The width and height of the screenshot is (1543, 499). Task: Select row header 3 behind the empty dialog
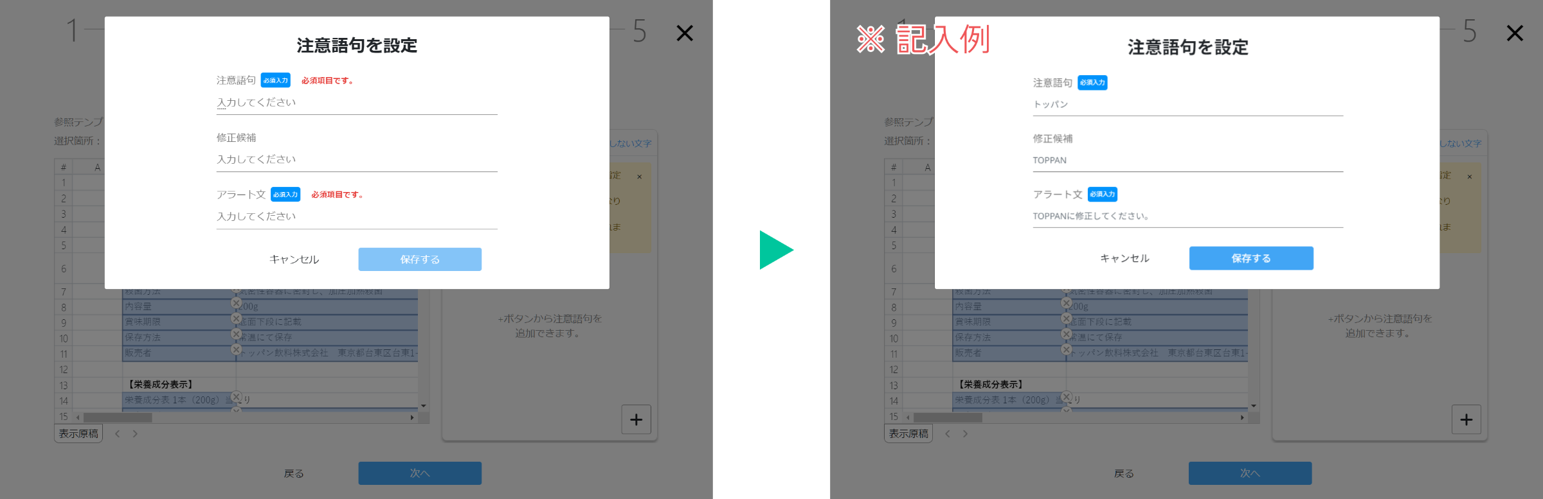click(x=64, y=214)
